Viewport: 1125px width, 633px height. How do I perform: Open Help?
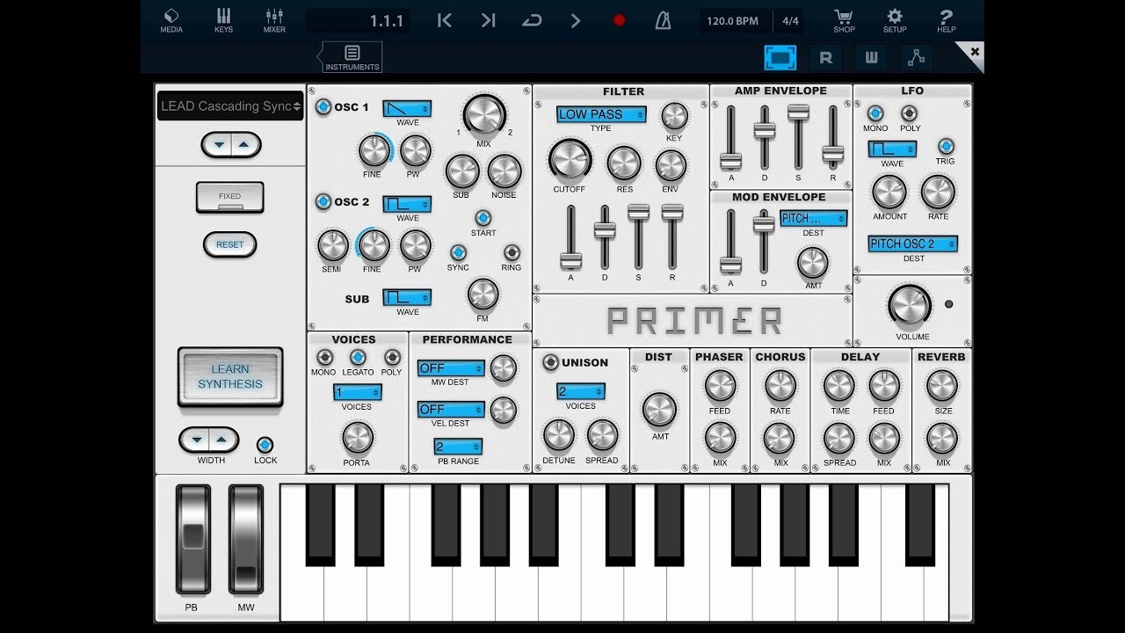pyautogui.click(x=946, y=20)
